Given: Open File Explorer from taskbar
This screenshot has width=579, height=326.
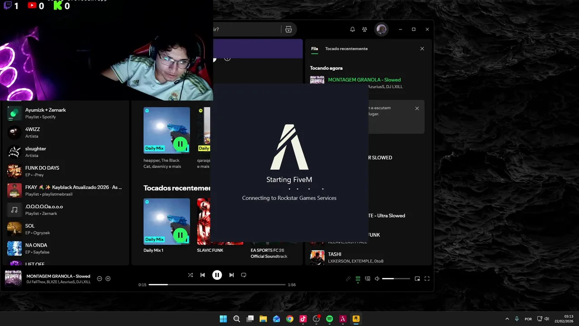Looking at the screenshot, I should pos(263,319).
